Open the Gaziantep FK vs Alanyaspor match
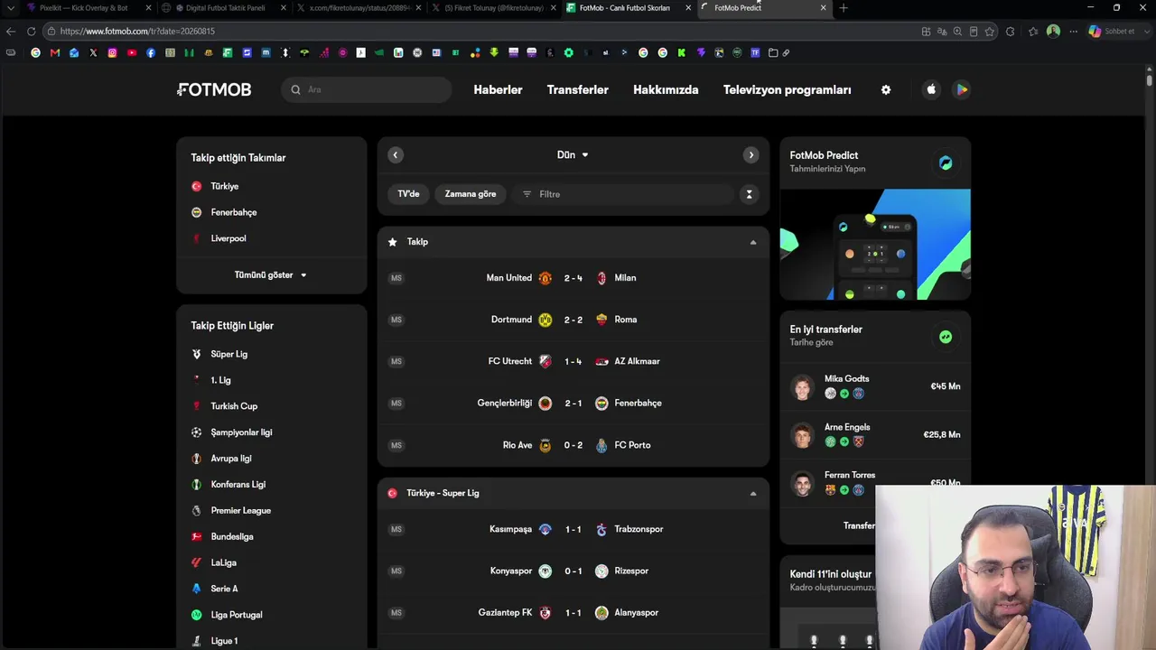Image resolution: width=1156 pixels, height=650 pixels. pos(573,612)
